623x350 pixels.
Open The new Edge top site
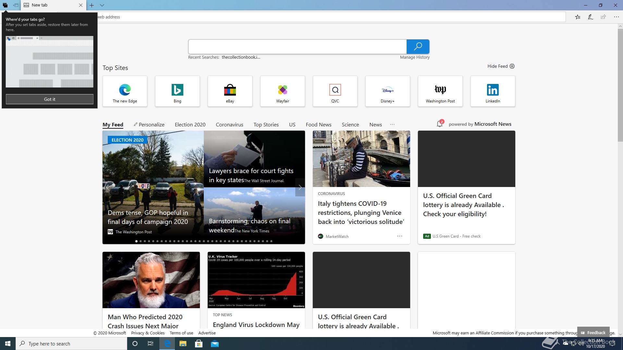125,91
